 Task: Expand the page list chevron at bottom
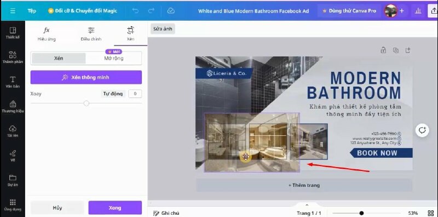pos(307,205)
